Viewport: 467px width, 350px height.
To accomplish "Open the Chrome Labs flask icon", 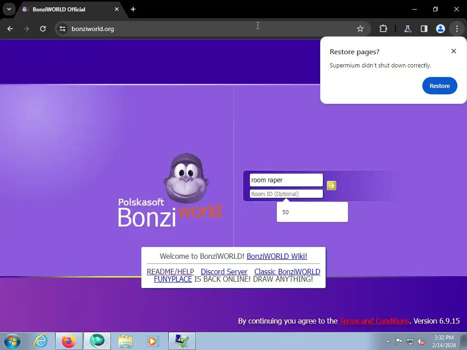I will tap(407, 29).
